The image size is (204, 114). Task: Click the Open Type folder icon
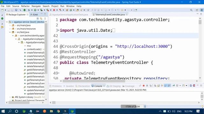pos(77,10)
